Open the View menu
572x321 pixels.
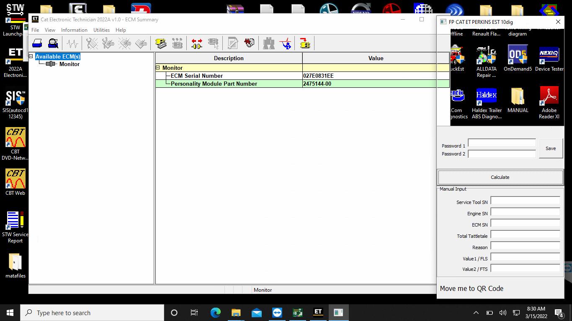tap(50, 30)
